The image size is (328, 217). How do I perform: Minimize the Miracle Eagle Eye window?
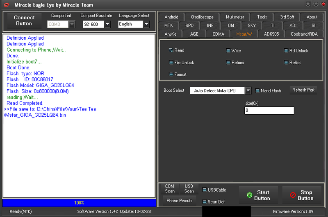308,4
